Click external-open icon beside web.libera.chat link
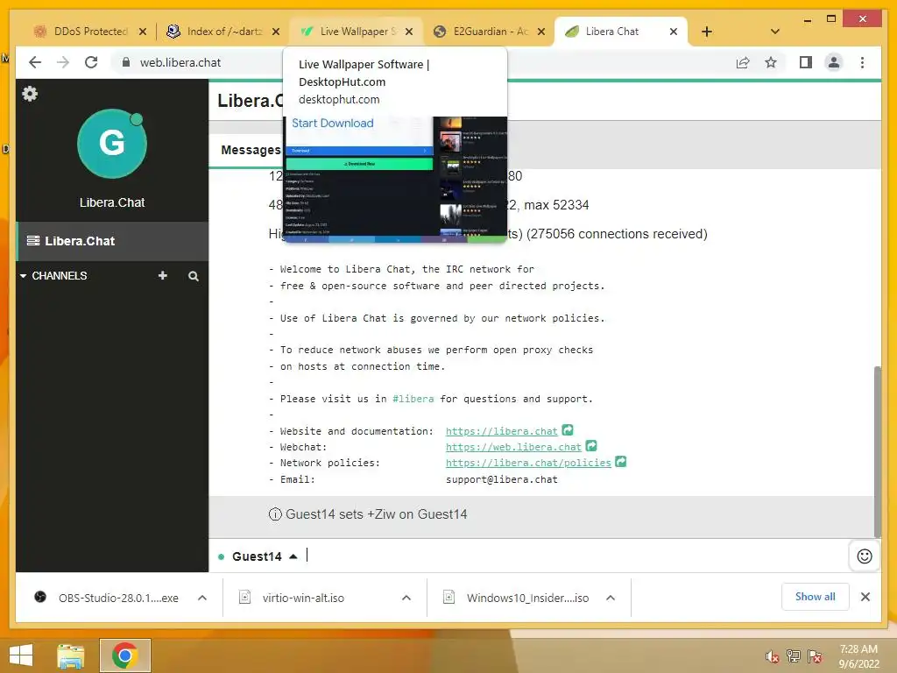Screen dimensions: 897x673 (591, 445)
